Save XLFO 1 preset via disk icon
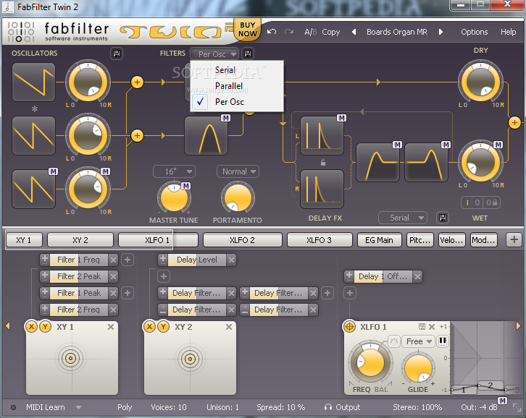This screenshot has height=418, width=526. [422, 327]
